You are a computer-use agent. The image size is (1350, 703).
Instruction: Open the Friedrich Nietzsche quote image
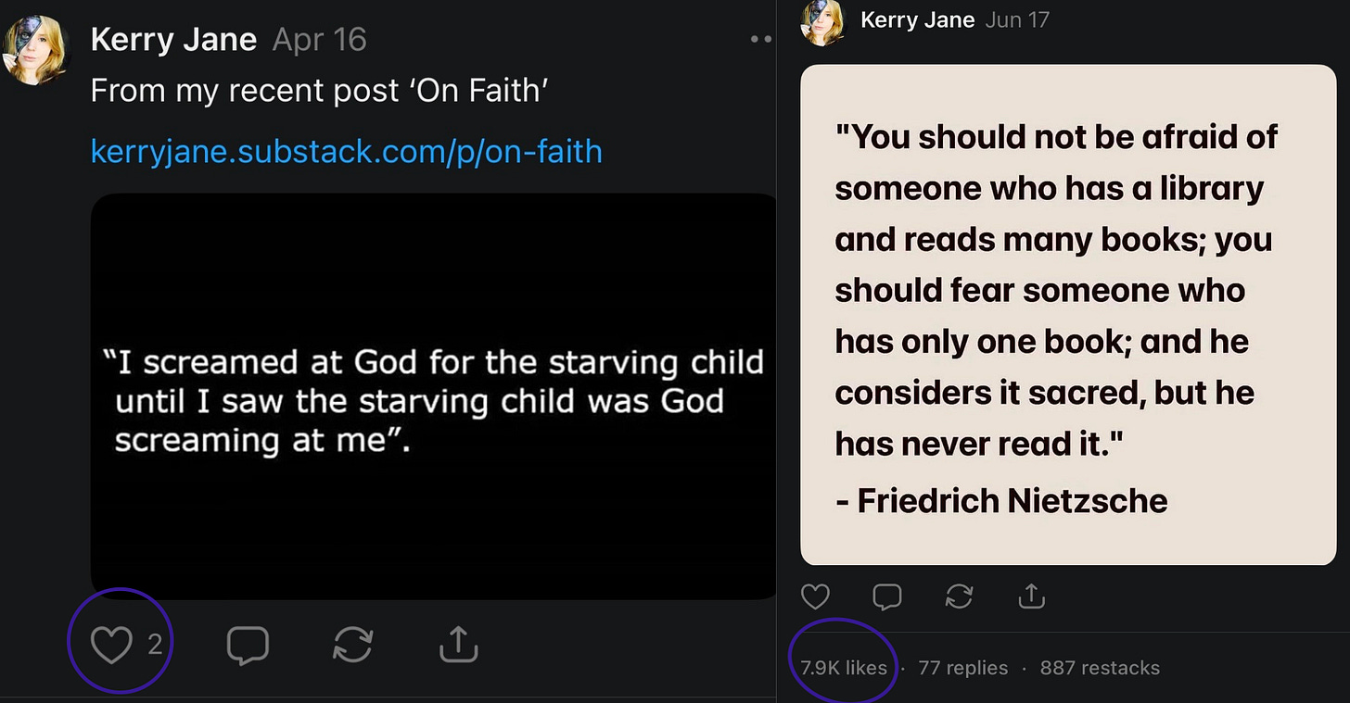[1068, 314]
